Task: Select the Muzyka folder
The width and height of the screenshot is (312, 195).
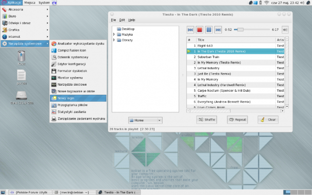Action: [125, 34]
